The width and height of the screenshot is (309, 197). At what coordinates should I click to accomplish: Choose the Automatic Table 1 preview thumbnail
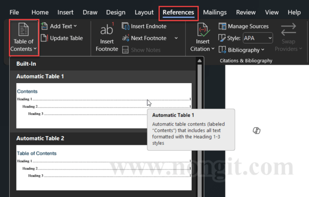coord(104,106)
